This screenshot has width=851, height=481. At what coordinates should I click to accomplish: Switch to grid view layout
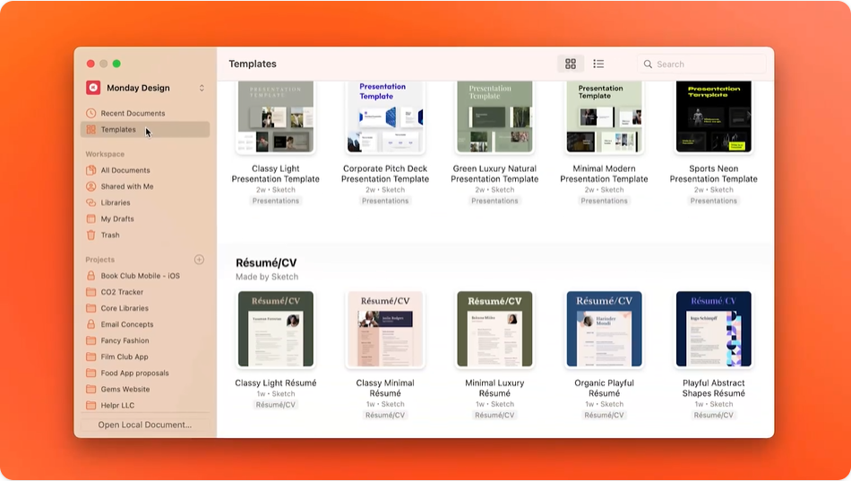[x=571, y=64]
